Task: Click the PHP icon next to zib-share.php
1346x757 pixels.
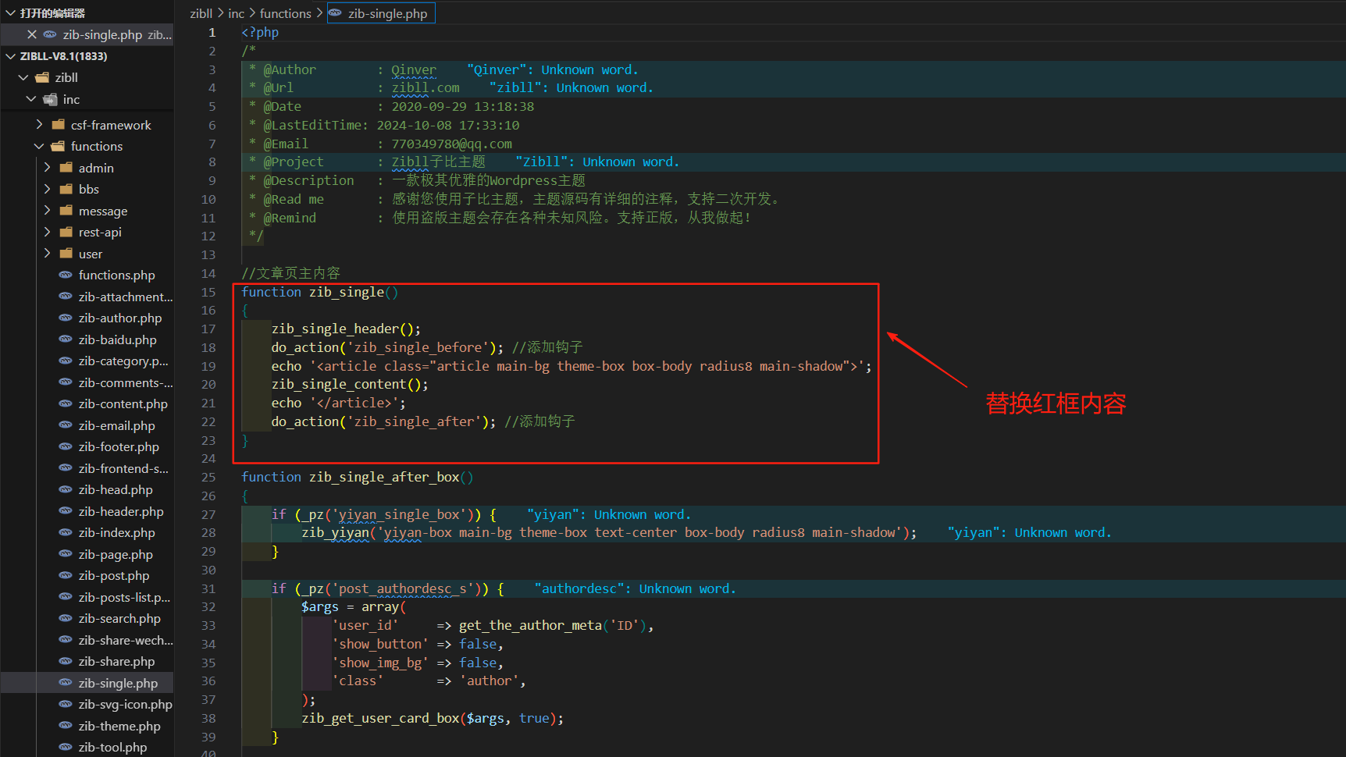Action: [66, 661]
